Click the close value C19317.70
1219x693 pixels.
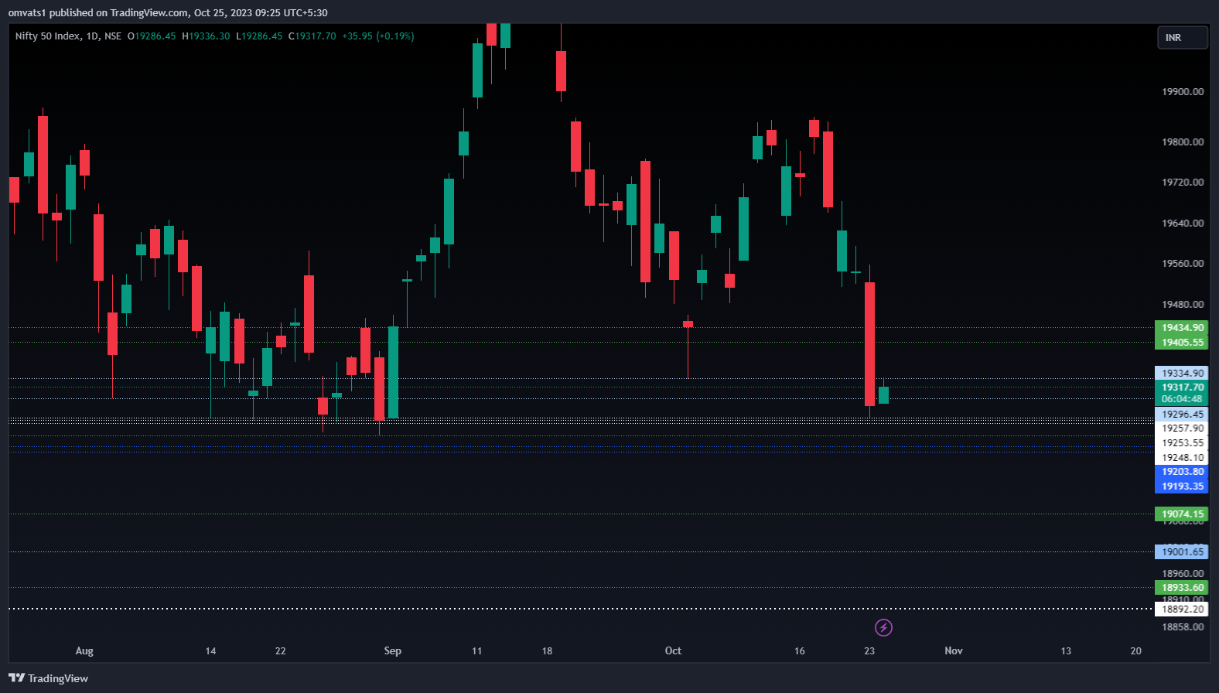[x=312, y=36]
